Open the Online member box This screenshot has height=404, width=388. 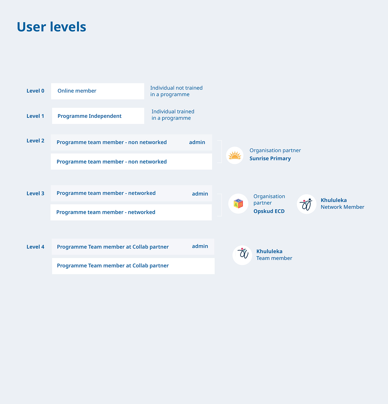click(x=98, y=91)
